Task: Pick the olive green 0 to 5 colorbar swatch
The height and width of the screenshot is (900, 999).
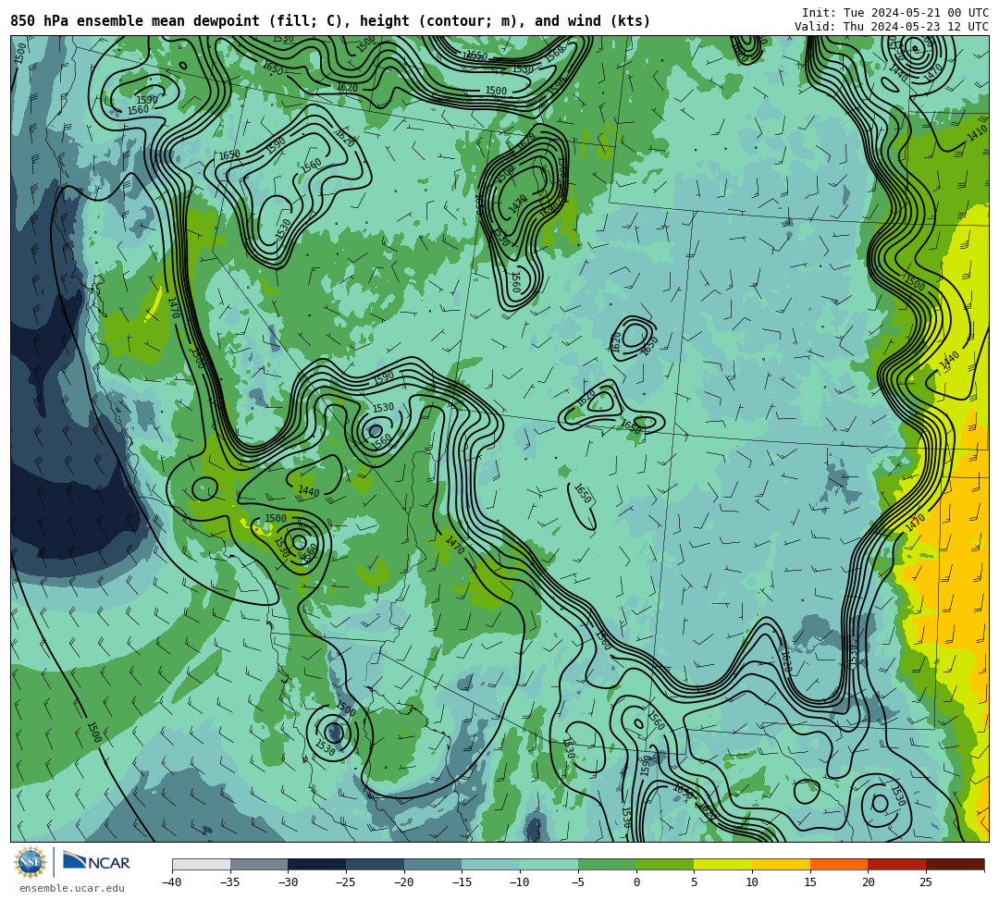Action: tap(664, 864)
